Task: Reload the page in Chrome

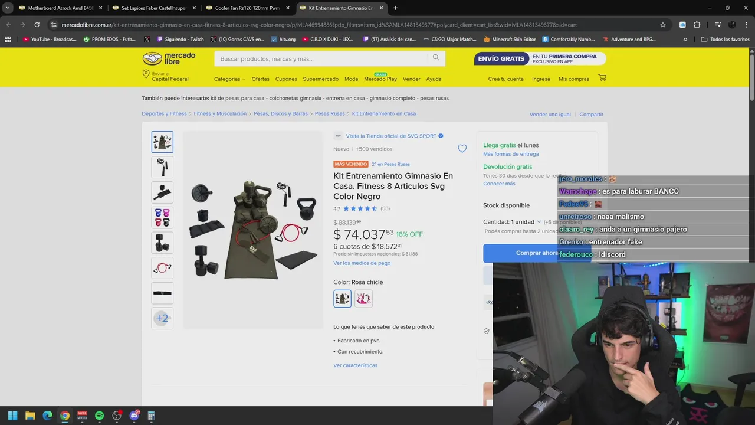Action: click(x=37, y=25)
